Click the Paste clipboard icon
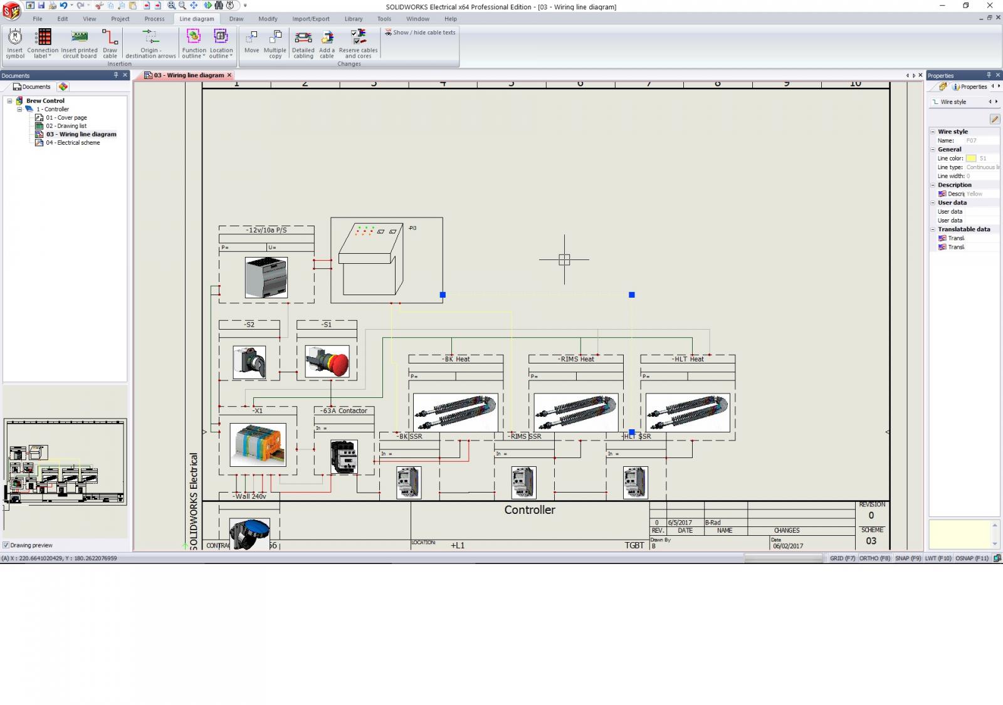Screen dimensions: 1003x705 coord(133,5)
